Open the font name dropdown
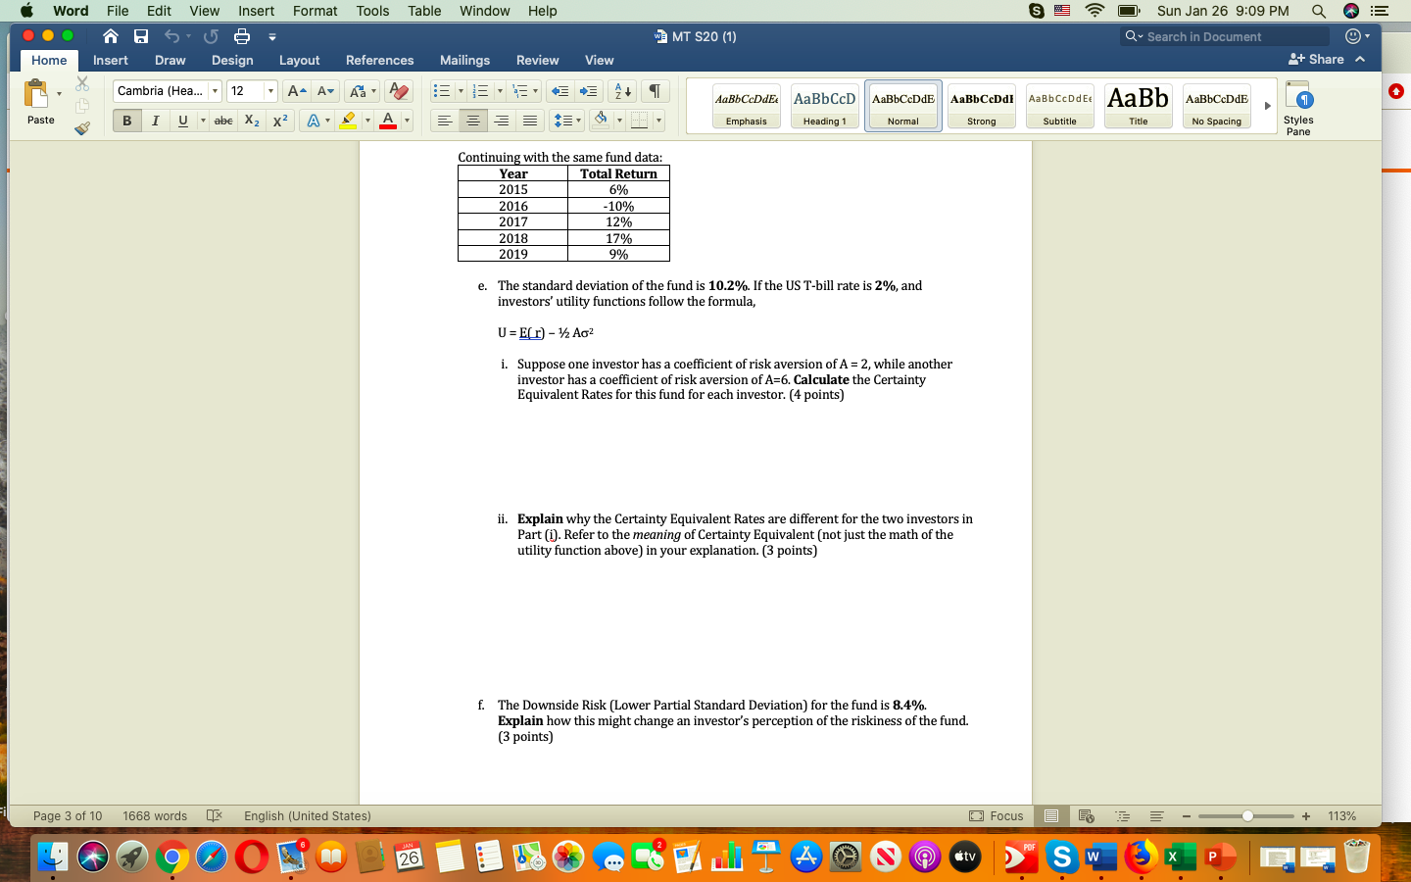The image size is (1411, 882). tap(214, 90)
